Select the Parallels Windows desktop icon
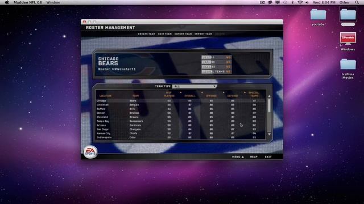This screenshot has height=204, width=364. click(348, 41)
